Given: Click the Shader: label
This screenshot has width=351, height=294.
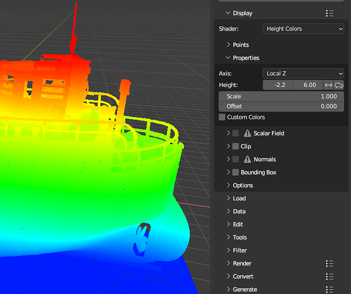Looking at the screenshot, I should [x=229, y=29].
